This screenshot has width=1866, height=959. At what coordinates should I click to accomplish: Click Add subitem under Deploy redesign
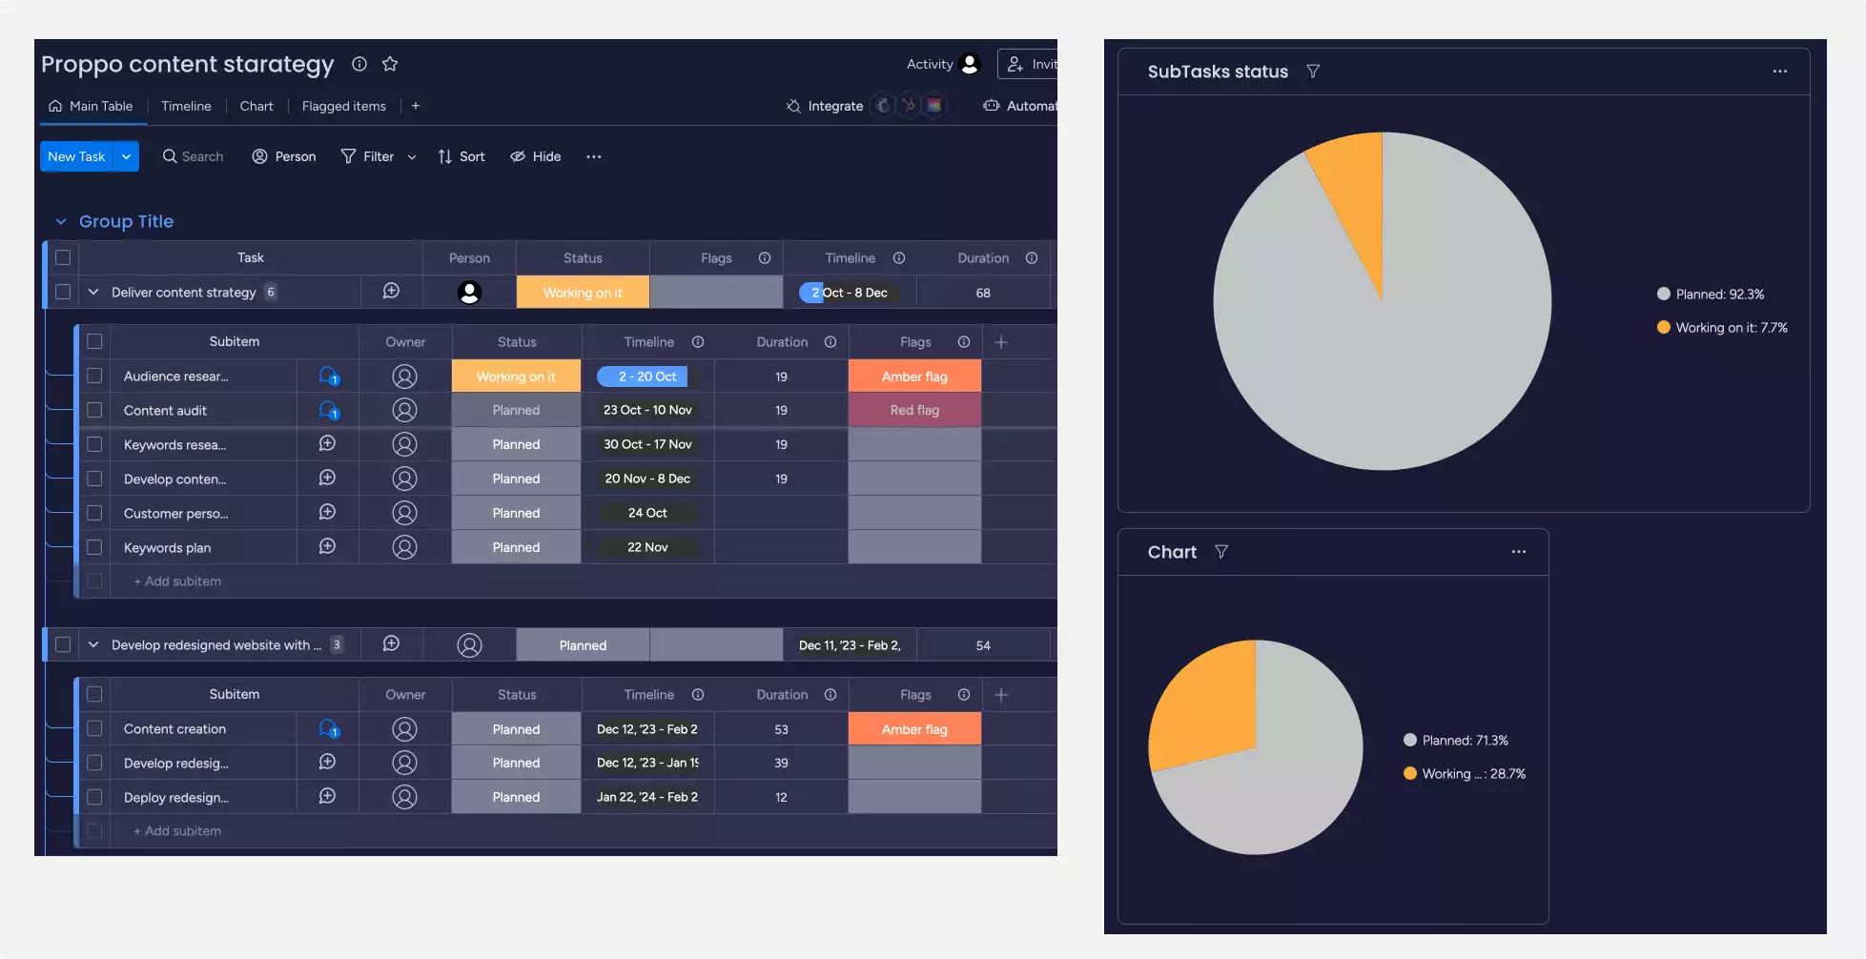pos(177,831)
